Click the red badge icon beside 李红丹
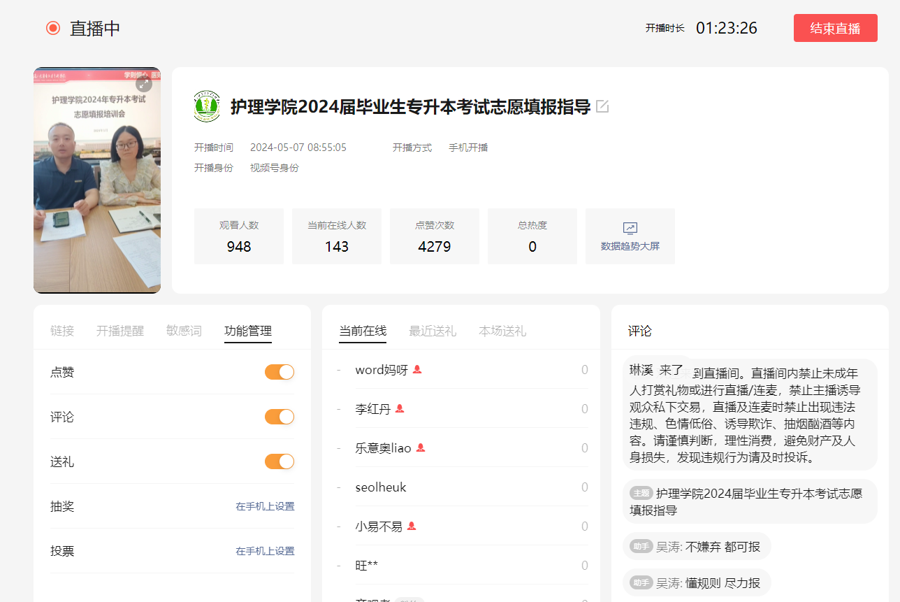This screenshot has width=900, height=602. (400, 409)
